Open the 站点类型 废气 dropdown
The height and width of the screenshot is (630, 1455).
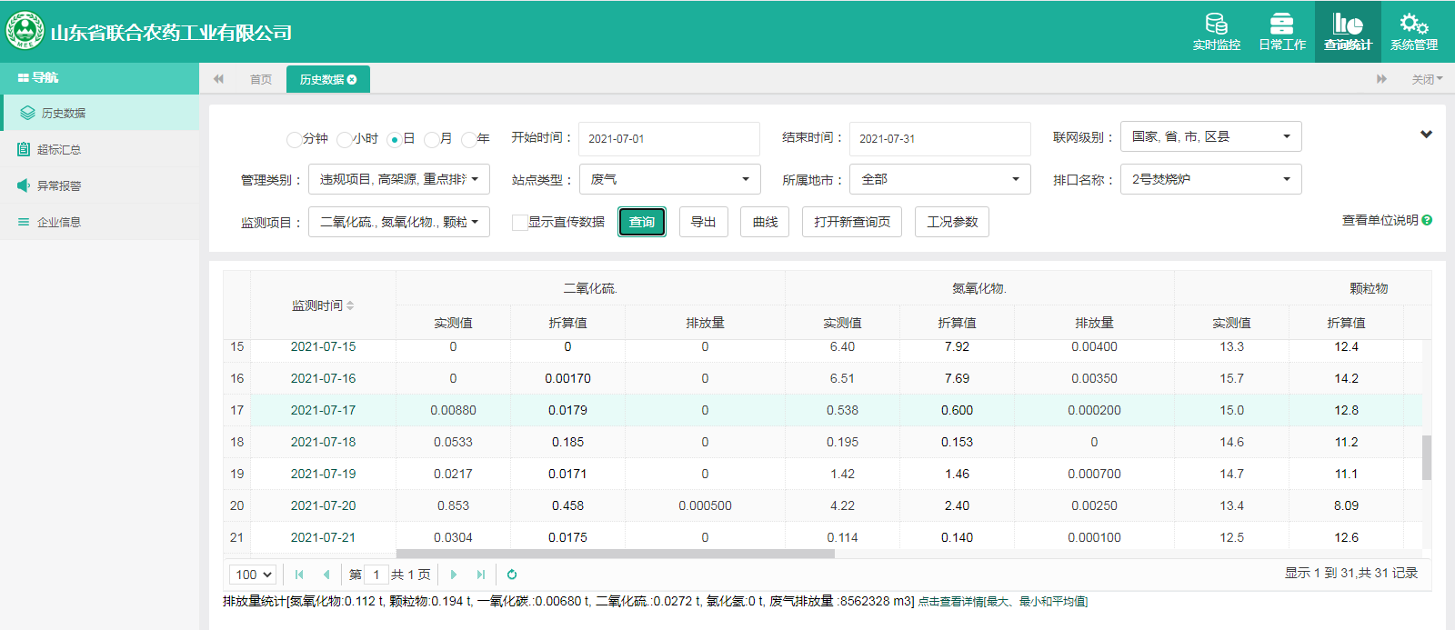pyautogui.click(x=669, y=179)
